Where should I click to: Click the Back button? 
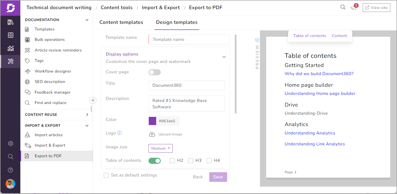pos(198,177)
